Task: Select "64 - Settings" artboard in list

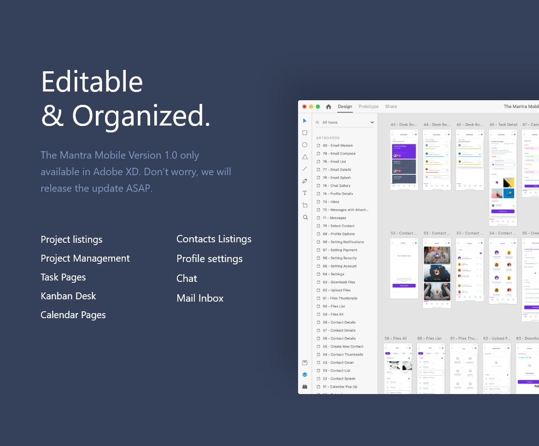Action: (337, 274)
